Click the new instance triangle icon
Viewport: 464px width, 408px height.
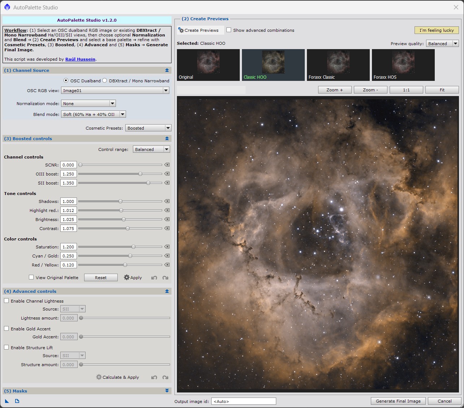click(x=7, y=401)
